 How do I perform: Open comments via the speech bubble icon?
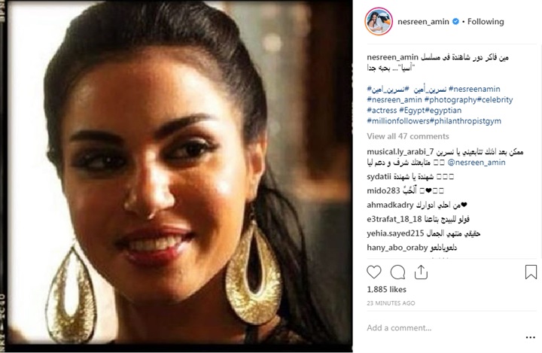(x=397, y=272)
